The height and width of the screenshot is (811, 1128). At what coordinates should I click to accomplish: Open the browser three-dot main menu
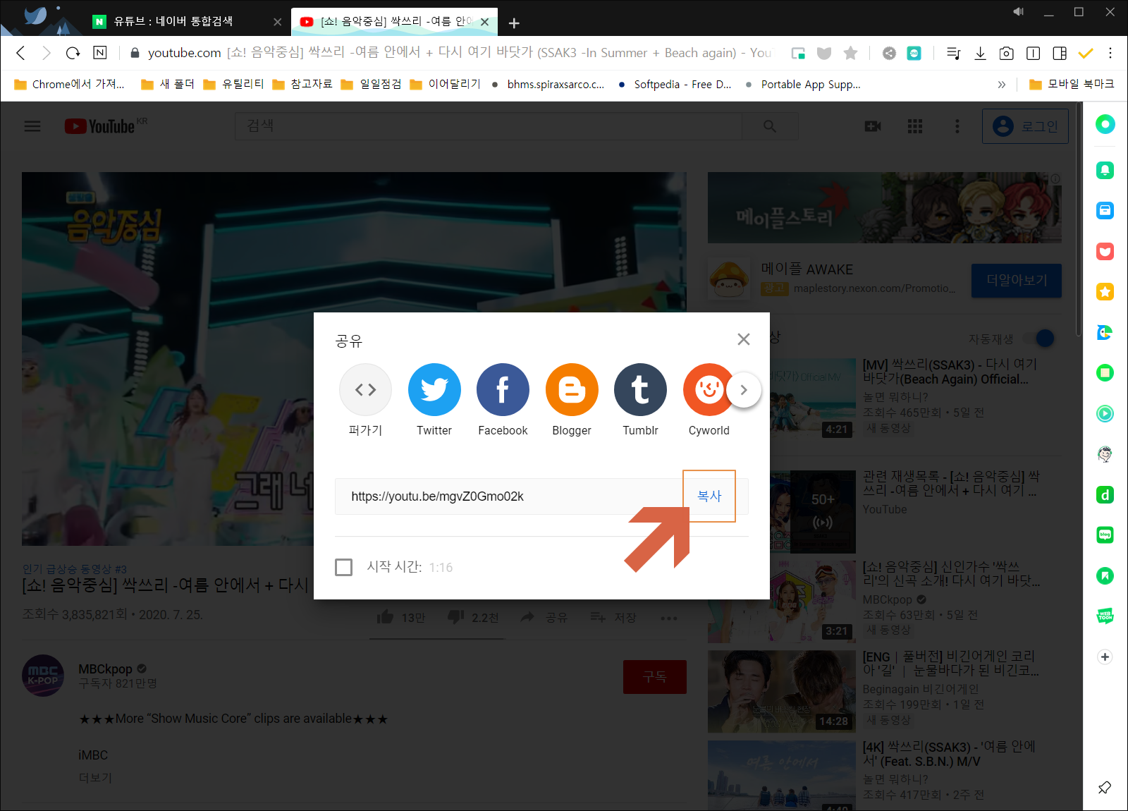[1110, 53]
